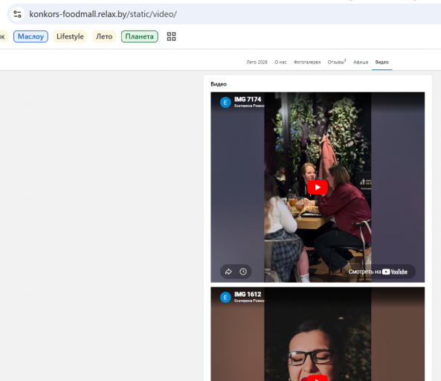Open channel avatar on IMG 1612 video
441x381 pixels.
225,298
